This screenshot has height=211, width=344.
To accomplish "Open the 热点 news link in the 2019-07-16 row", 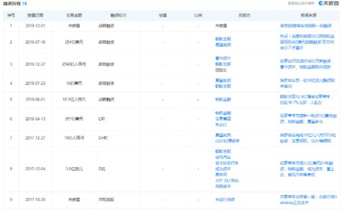I will pyautogui.click(x=307, y=42).
